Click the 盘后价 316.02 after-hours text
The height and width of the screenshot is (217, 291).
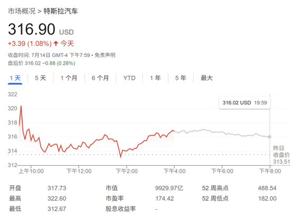click(24, 63)
